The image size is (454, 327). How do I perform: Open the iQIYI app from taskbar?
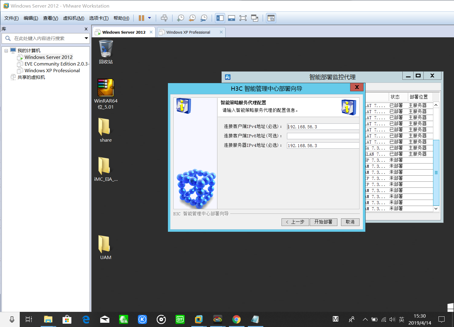pos(180,319)
